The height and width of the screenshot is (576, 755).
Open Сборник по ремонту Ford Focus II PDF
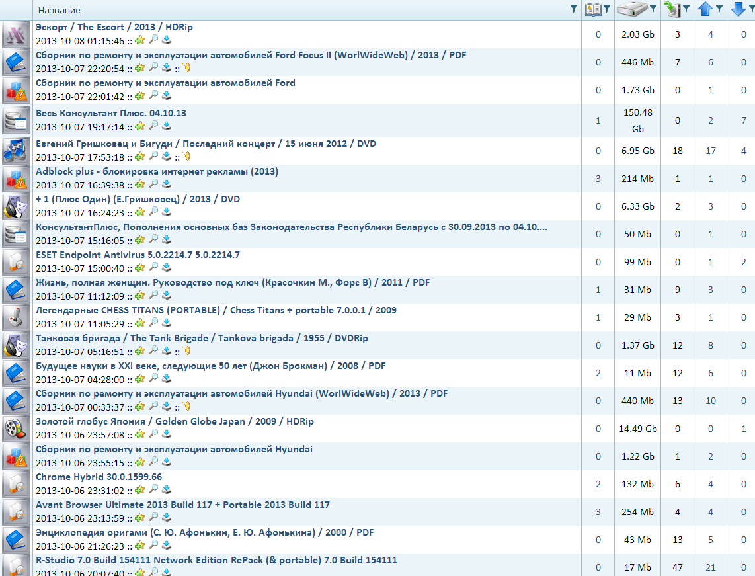click(x=251, y=55)
